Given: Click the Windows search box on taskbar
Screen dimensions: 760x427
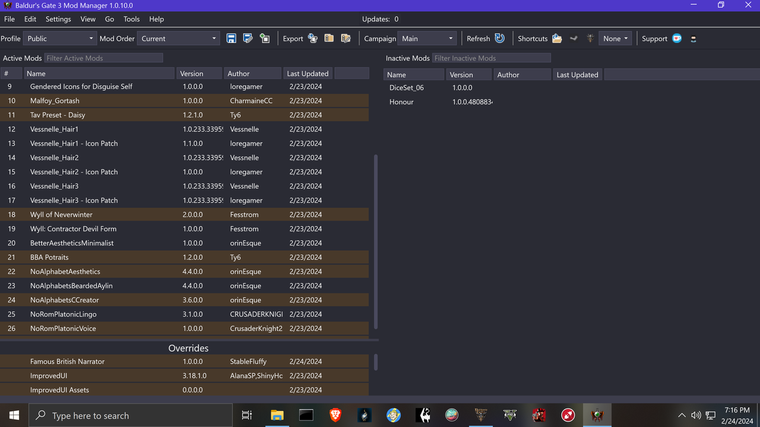Looking at the screenshot, I should pyautogui.click(x=131, y=416).
